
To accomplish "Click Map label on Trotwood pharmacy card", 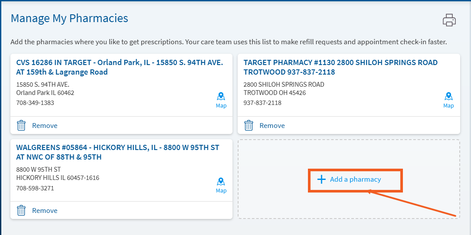I will [x=448, y=106].
